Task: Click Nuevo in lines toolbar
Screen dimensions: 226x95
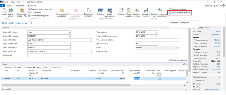Action: point(28,67)
